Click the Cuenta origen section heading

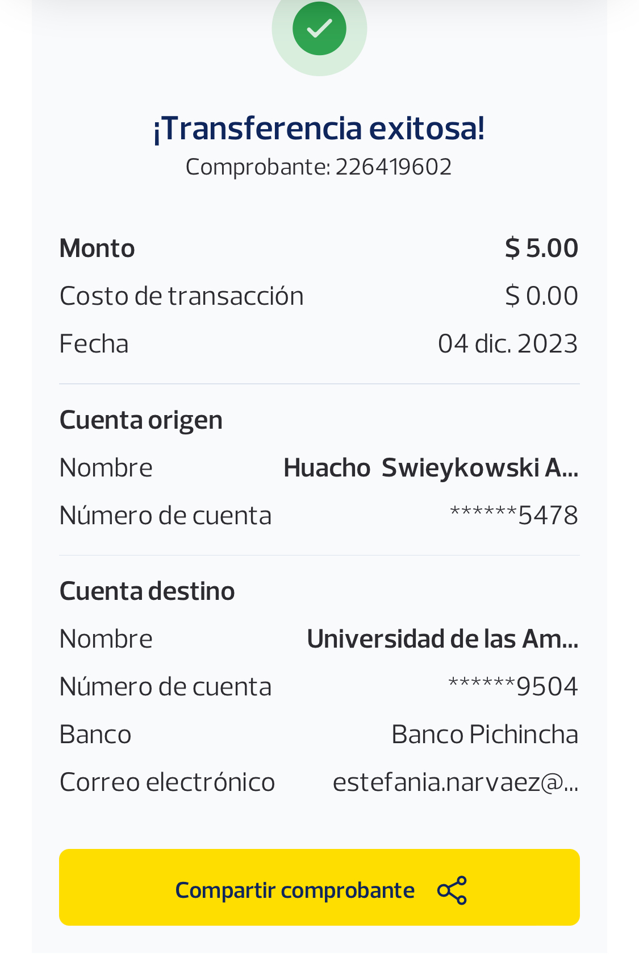[141, 420]
